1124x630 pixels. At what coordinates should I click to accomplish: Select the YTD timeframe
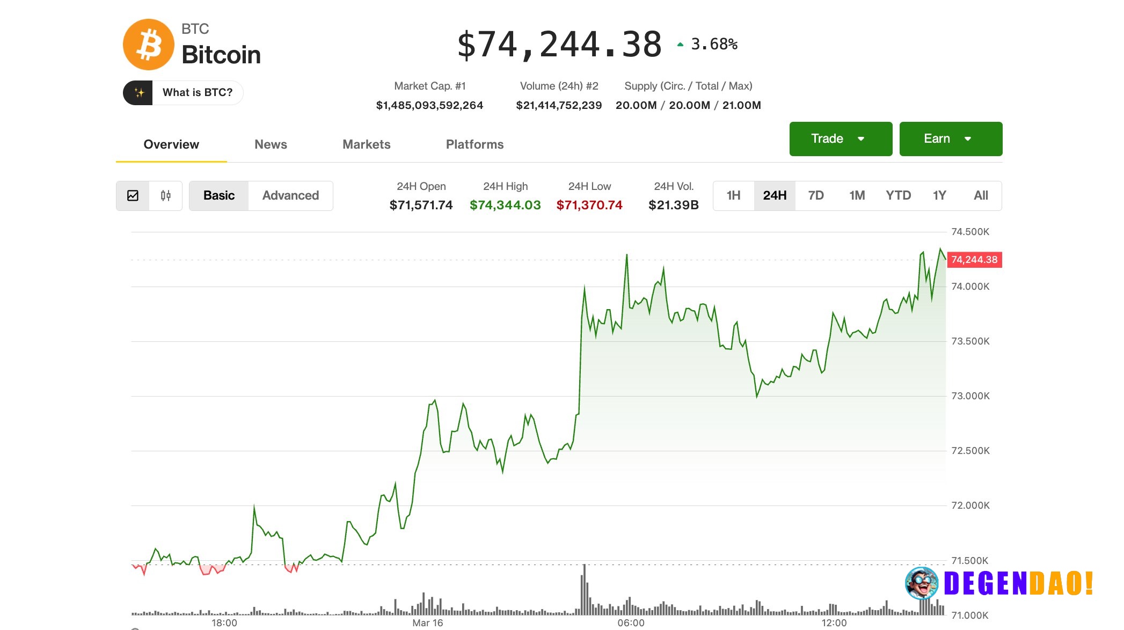click(x=899, y=195)
